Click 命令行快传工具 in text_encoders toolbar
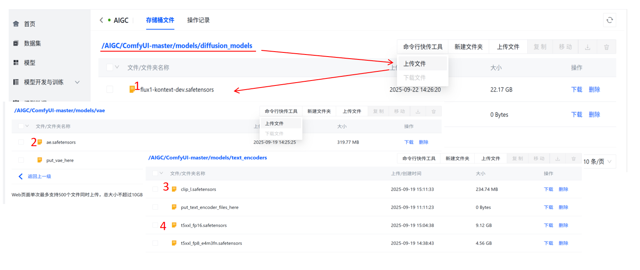This screenshot has width=640, height=270. point(419,159)
